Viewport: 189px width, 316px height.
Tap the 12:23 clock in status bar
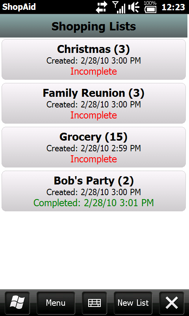pyautogui.click(x=173, y=7)
